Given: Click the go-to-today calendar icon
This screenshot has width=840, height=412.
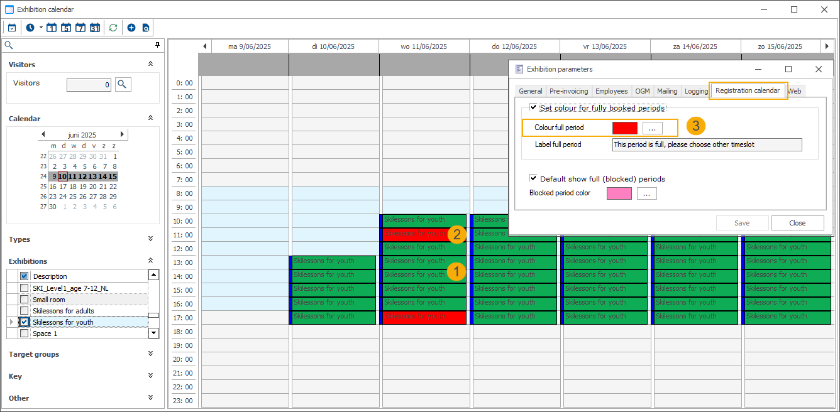Looking at the screenshot, I should point(11,28).
